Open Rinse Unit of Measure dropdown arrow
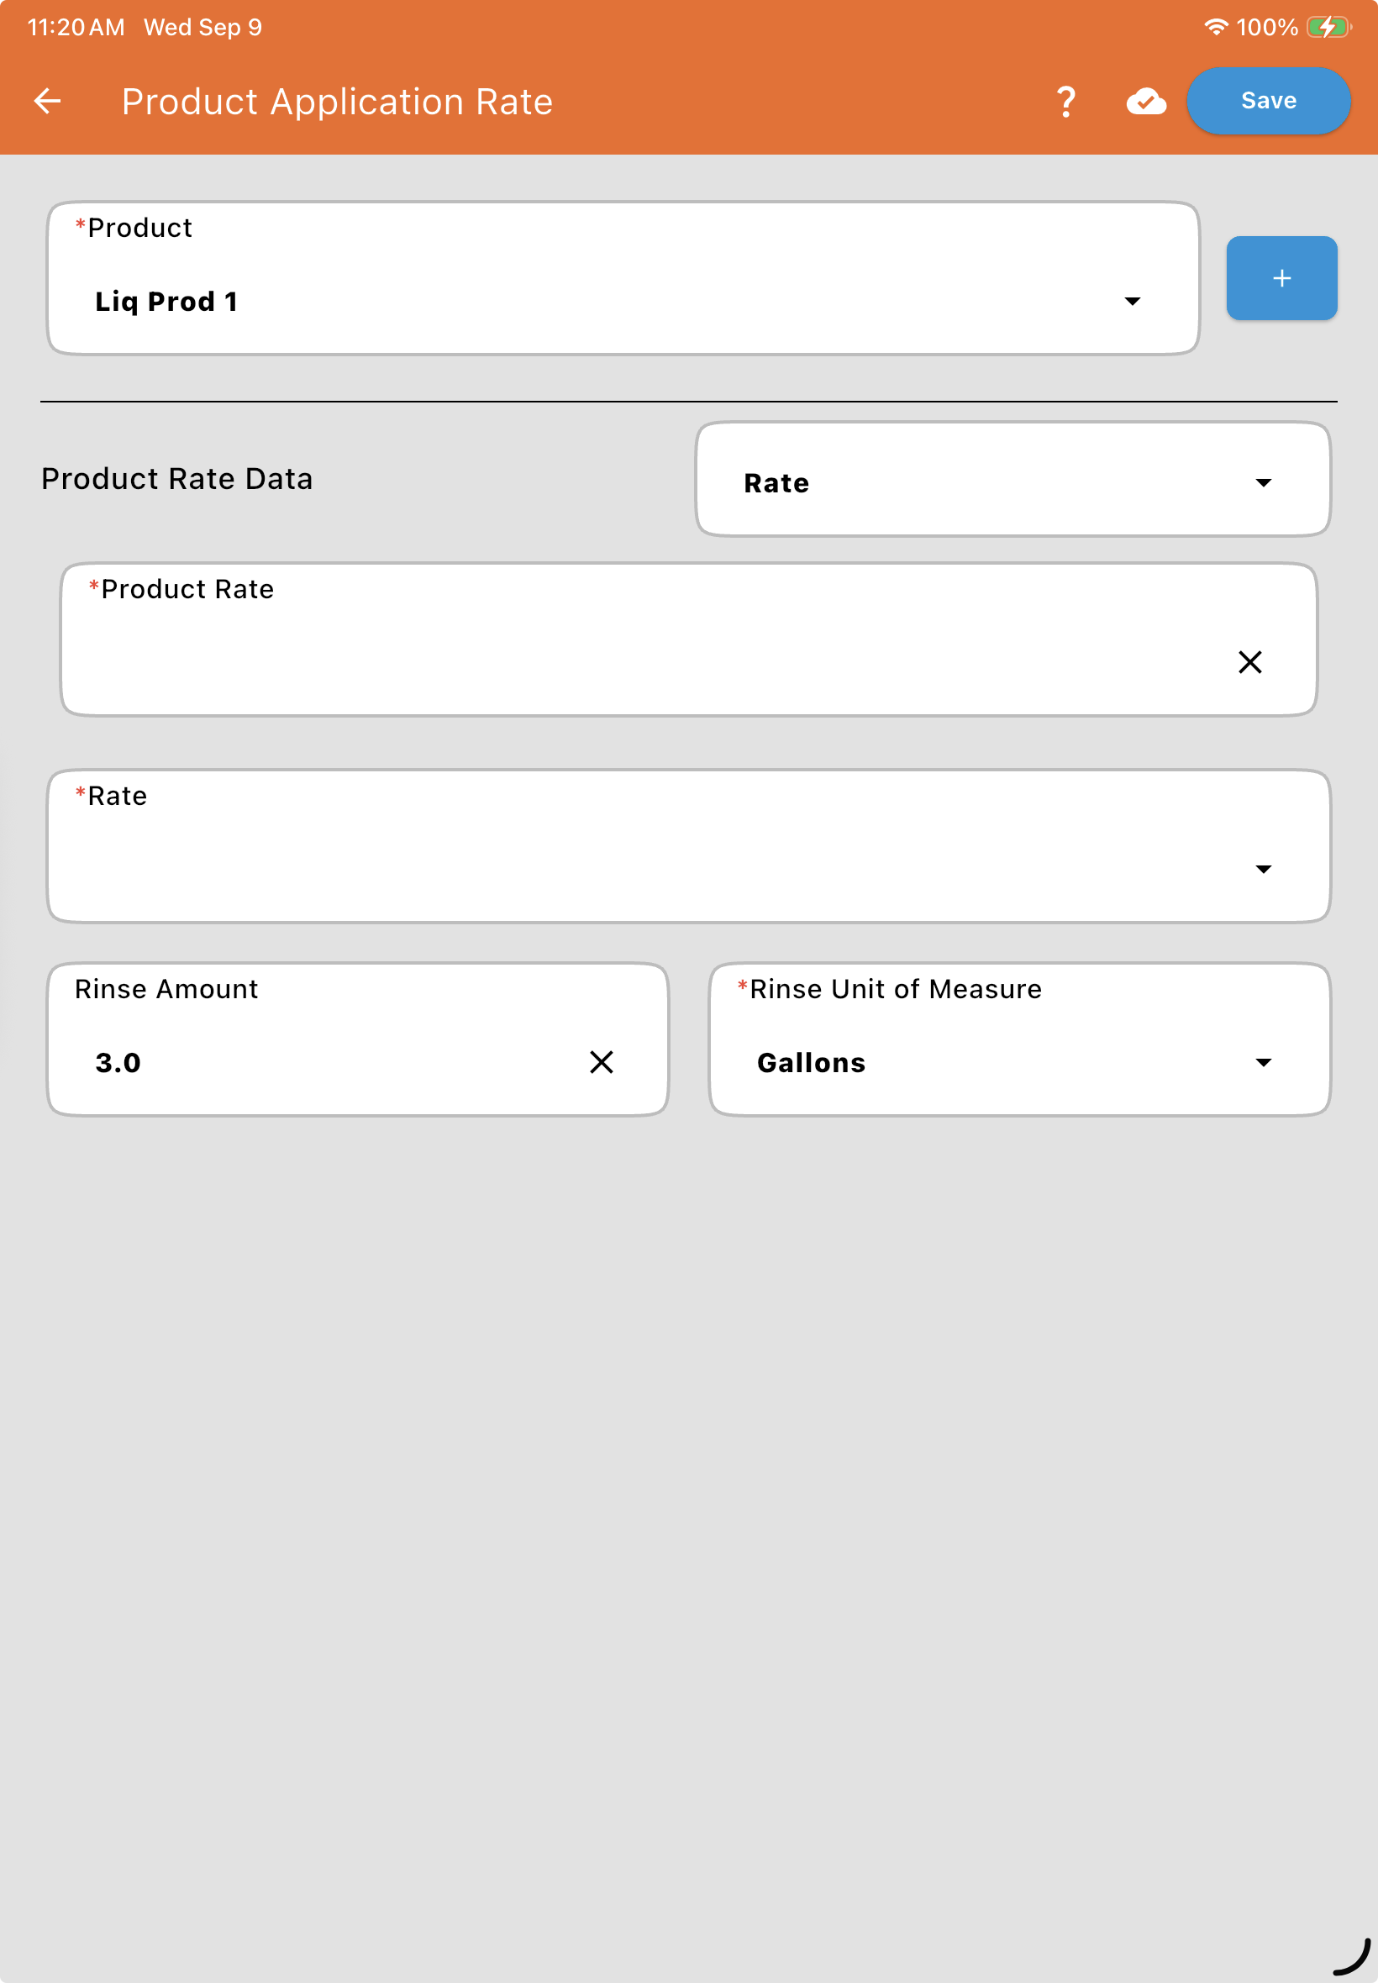The width and height of the screenshot is (1378, 1983). [x=1263, y=1062]
